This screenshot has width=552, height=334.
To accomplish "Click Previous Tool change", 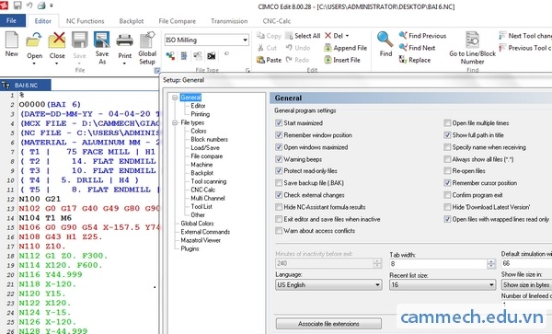I will (x=525, y=48).
